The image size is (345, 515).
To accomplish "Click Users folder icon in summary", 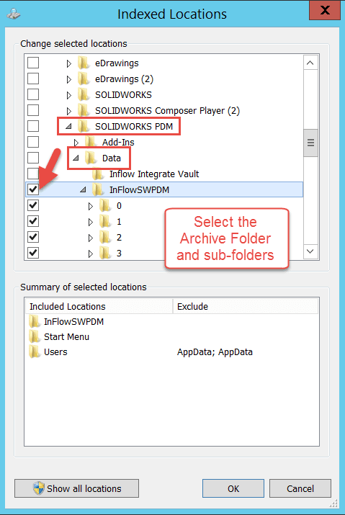I will click(34, 351).
